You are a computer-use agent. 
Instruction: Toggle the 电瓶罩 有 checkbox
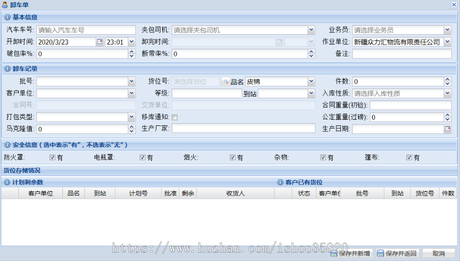coord(143,157)
